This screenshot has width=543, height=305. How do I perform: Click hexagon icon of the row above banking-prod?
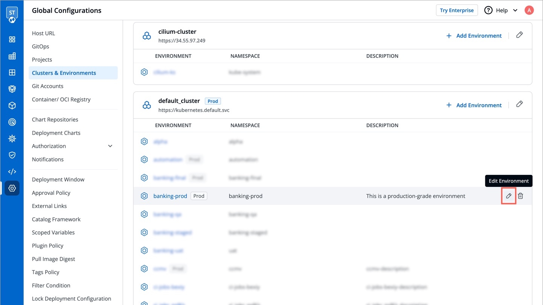point(144,178)
